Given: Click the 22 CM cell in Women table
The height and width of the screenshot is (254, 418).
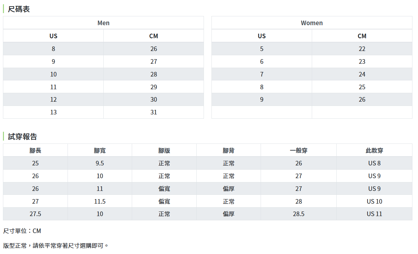Looking at the screenshot, I should 362,49.
